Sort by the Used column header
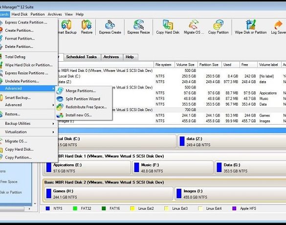The image size is (286, 225). point(231,65)
